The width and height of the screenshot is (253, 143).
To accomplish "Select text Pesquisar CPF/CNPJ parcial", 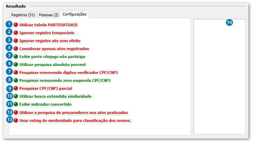I will point(46,88).
